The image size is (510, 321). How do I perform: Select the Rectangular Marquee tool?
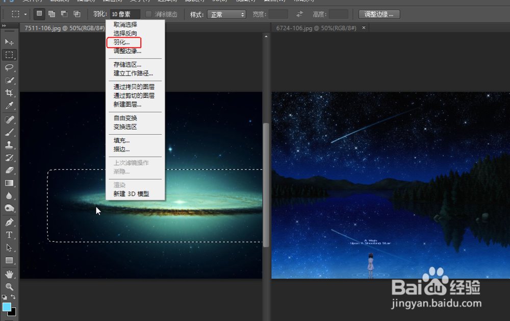point(9,55)
